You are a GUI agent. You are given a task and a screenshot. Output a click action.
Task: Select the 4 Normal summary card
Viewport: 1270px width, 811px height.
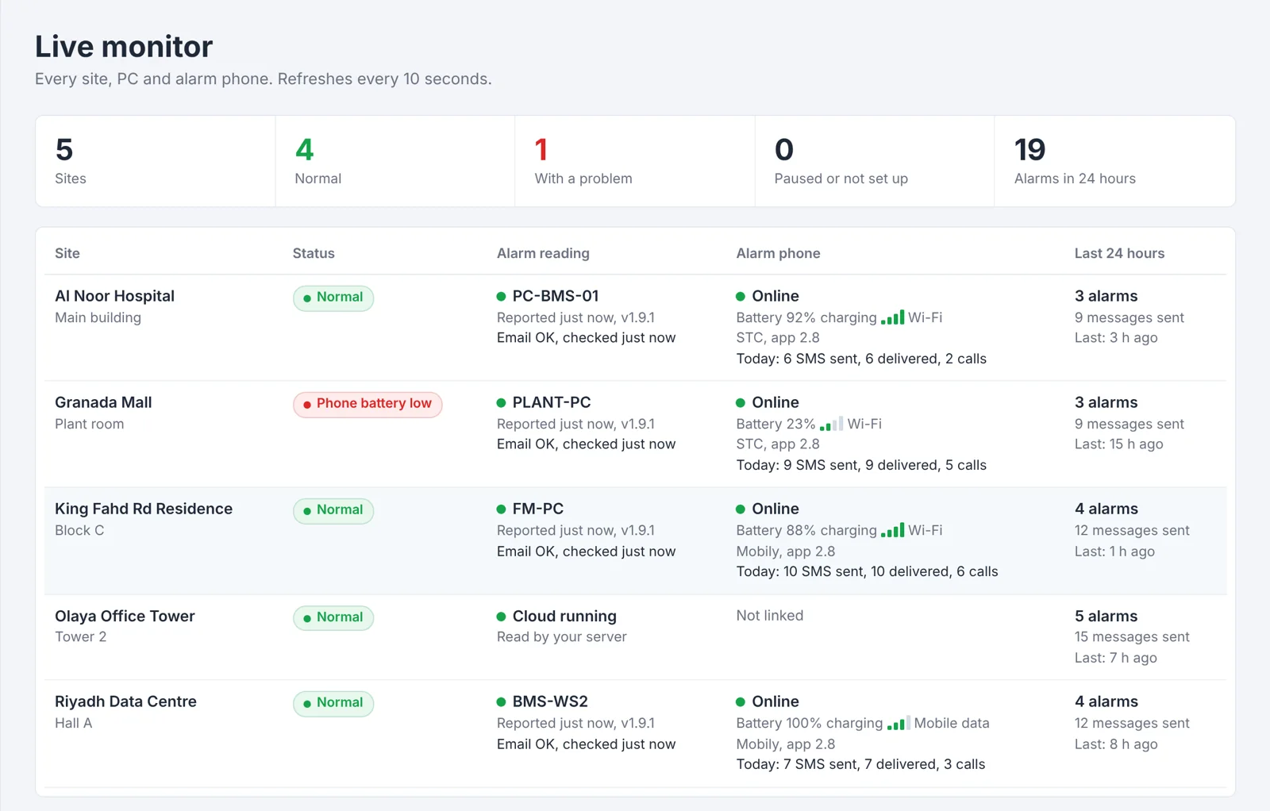coord(395,161)
